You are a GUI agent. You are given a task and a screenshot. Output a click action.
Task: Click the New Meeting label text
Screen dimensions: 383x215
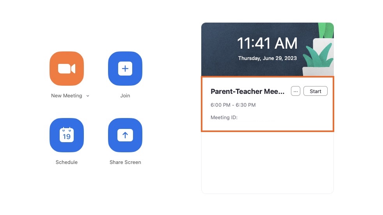click(66, 96)
